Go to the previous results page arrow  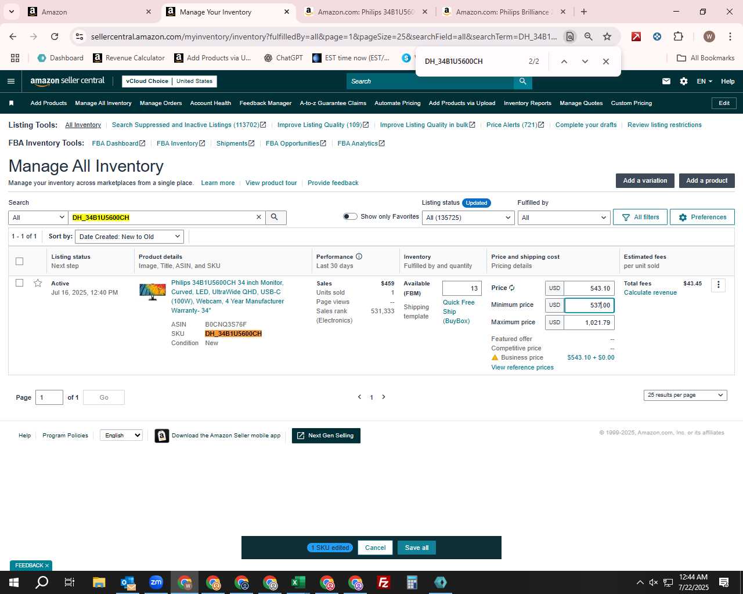359,397
